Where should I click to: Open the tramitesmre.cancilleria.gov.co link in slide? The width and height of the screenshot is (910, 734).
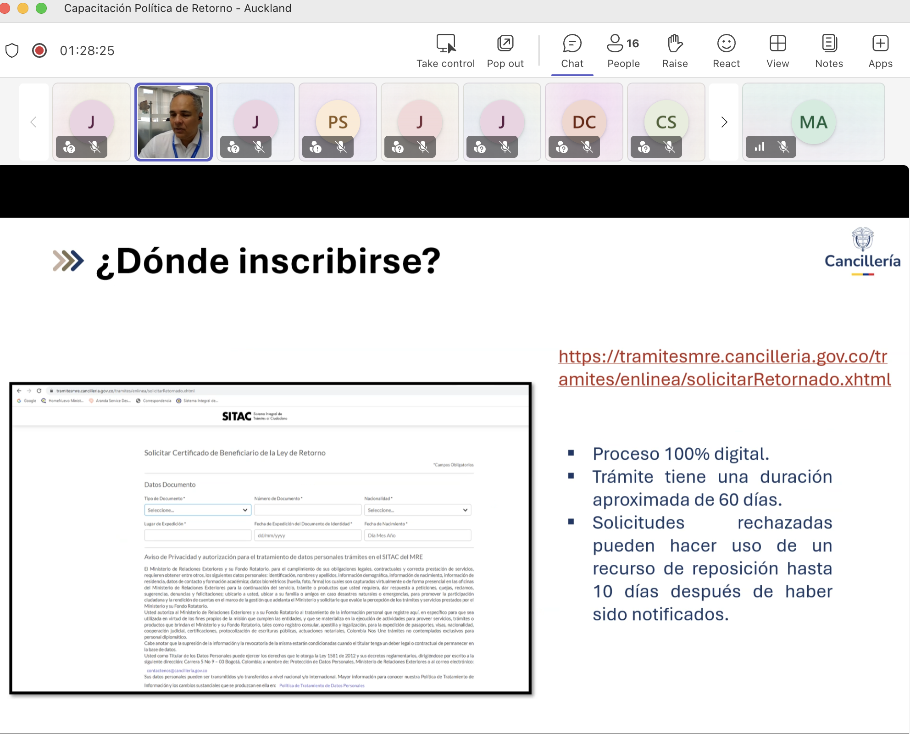725,367
